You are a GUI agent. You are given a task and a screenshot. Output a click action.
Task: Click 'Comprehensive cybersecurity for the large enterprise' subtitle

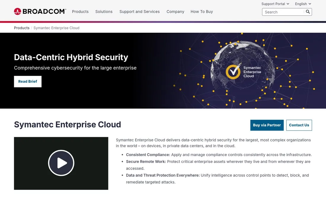click(75, 68)
